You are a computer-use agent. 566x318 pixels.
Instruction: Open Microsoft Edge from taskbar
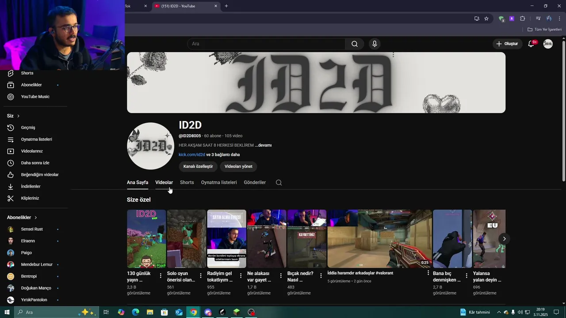click(x=135, y=312)
